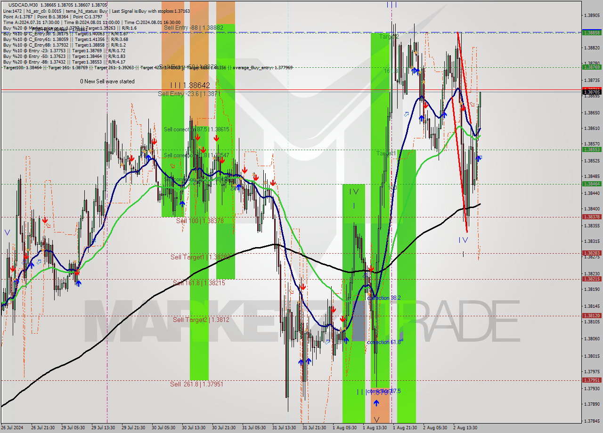Click the 'Sell 161.8 | 1.38215' label

coord(199,283)
